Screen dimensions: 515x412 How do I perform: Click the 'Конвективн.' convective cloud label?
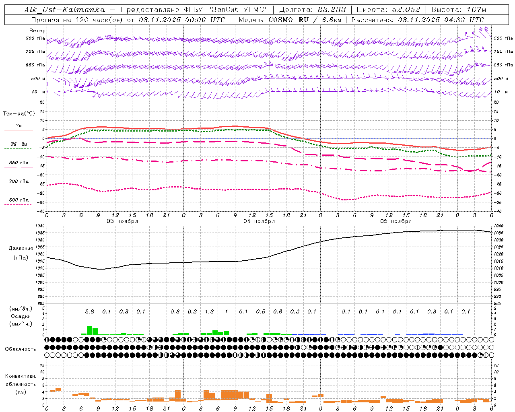coord(21,376)
